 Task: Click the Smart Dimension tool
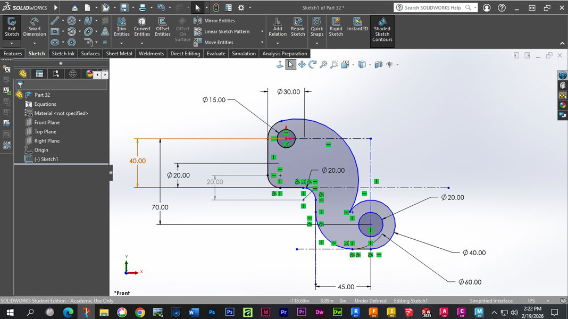tap(35, 27)
